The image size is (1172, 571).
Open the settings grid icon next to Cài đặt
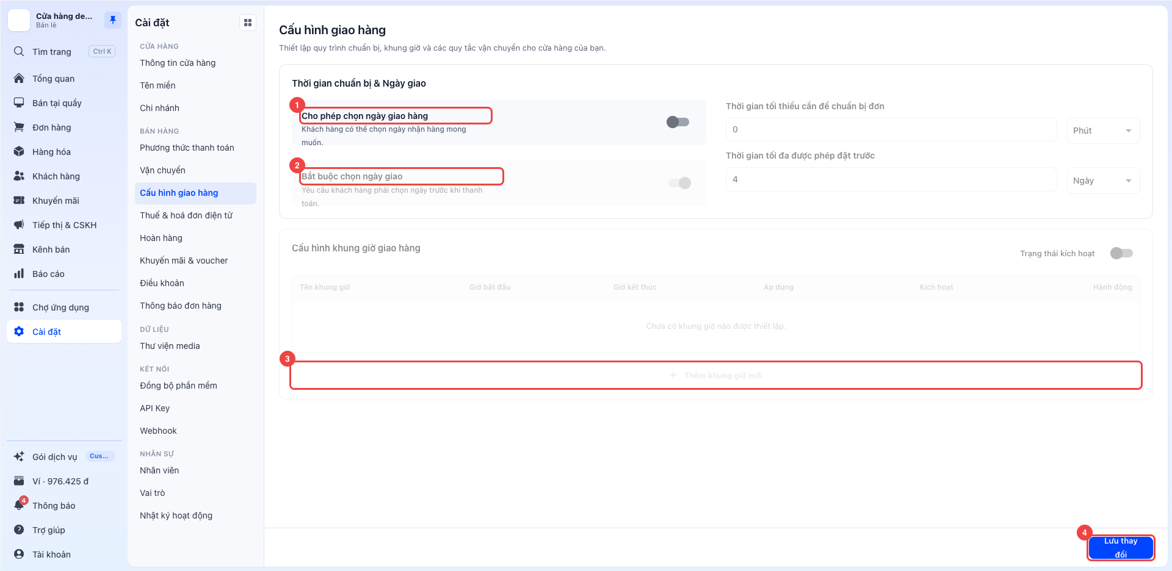pos(248,23)
